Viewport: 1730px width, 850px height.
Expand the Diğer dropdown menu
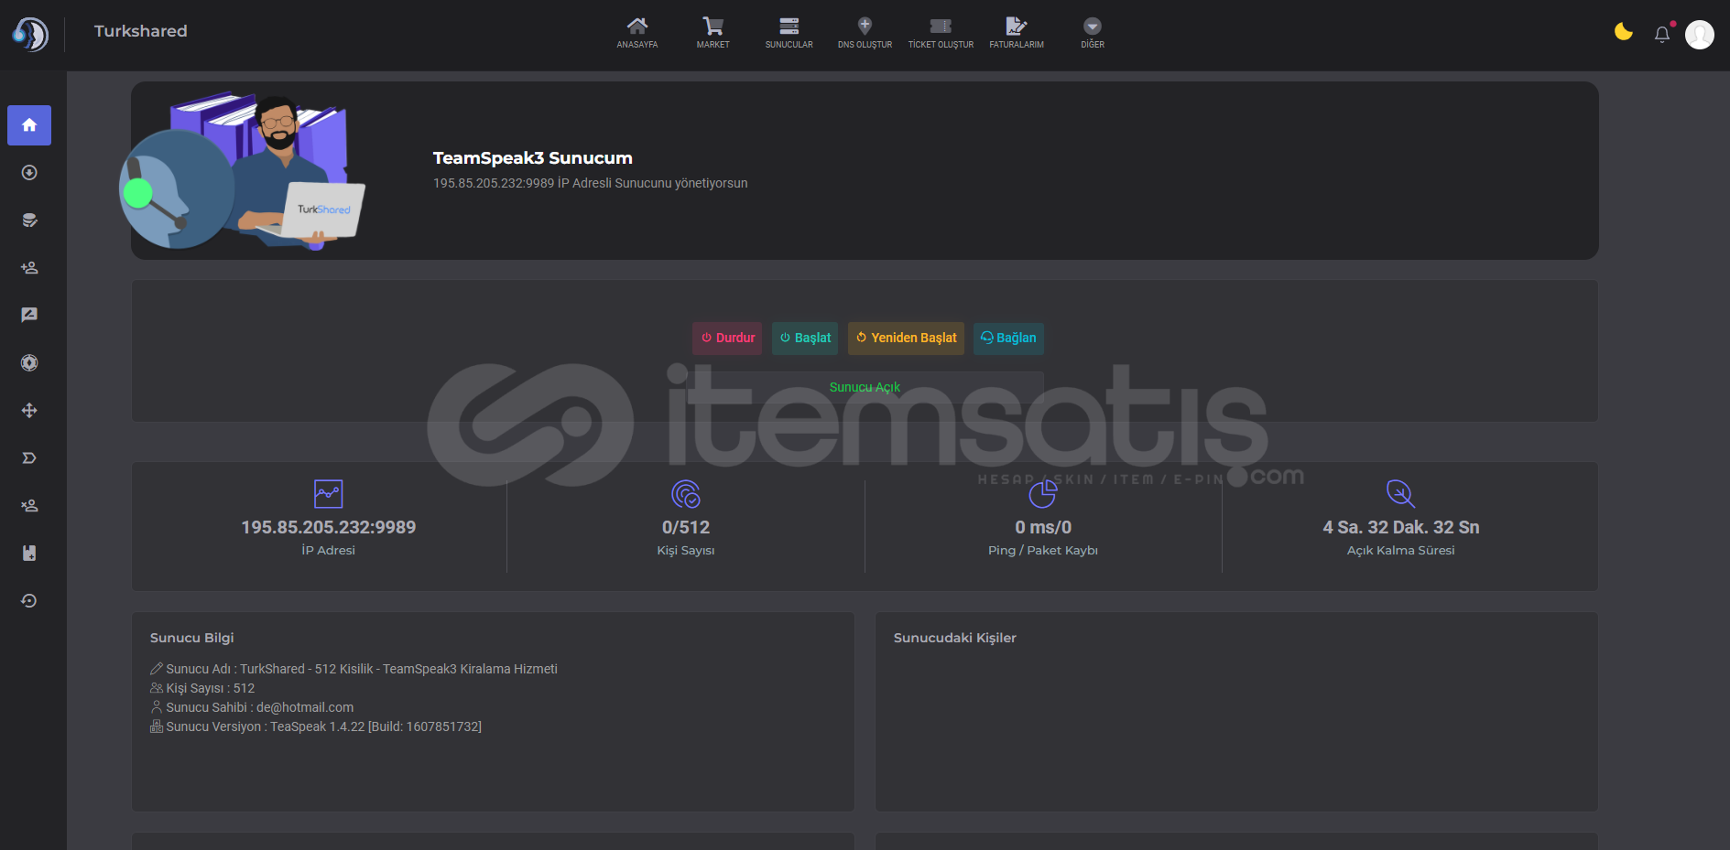[x=1093, y=32]
